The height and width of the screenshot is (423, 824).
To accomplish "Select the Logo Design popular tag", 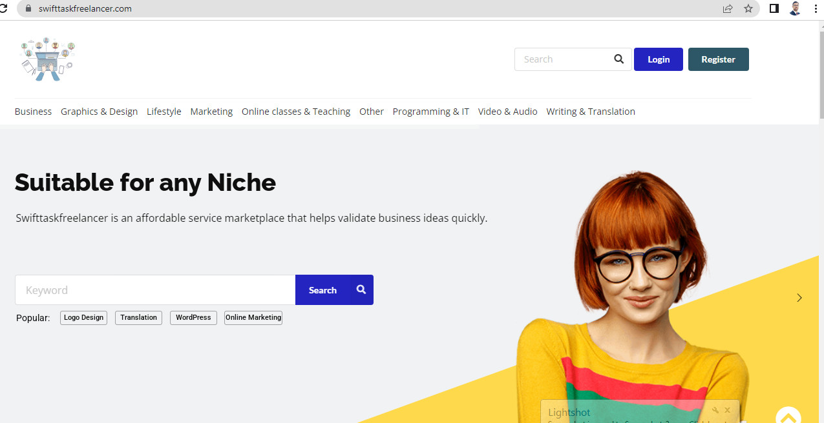I will coord(84,318).
